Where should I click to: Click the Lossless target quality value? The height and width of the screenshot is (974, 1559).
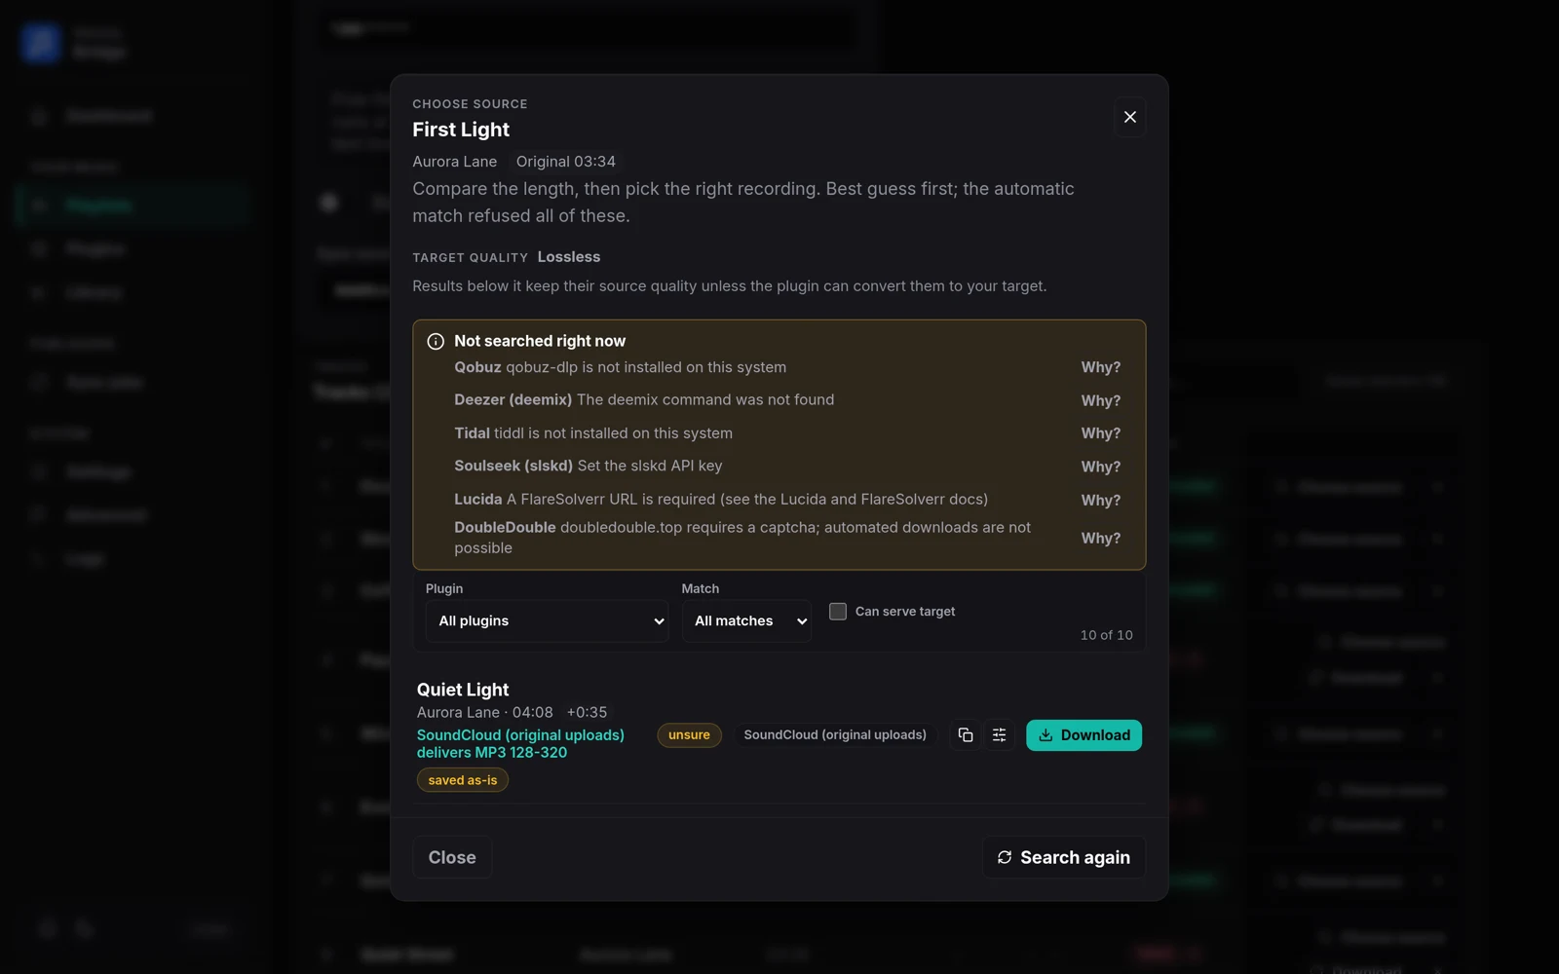pos(569,257)
